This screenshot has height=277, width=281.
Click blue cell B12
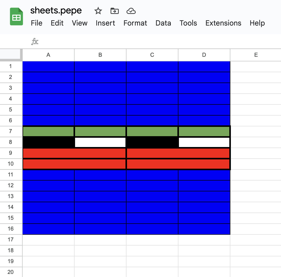(x=100, y=186)
